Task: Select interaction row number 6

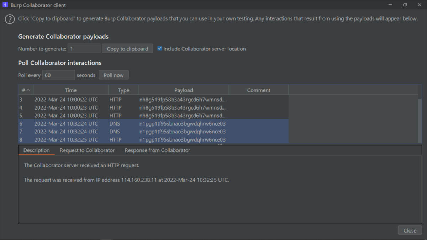Action: coord(153,123)
